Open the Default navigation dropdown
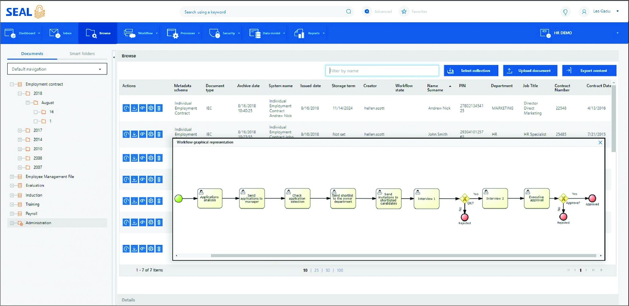 coord(100,69)
